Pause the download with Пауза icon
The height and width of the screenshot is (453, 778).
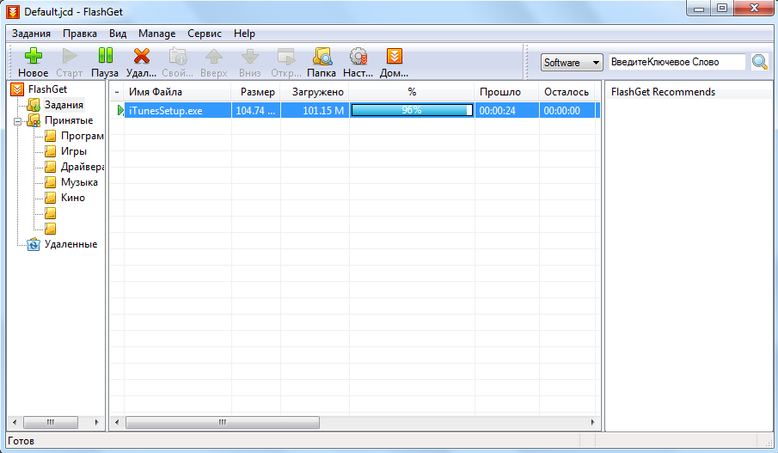coord(105,56)
